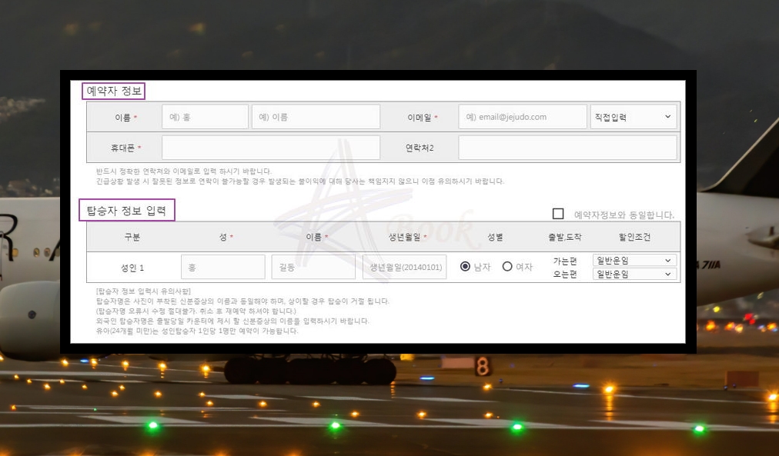Click the 성인 1 passenger row label
779x456 pixels.
pyautogui.click(x=132, y=268)
